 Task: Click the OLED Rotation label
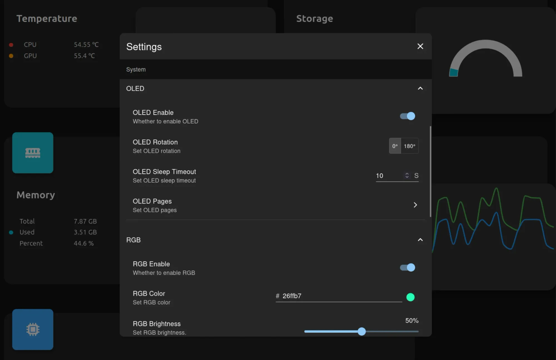tap(155, 142)
